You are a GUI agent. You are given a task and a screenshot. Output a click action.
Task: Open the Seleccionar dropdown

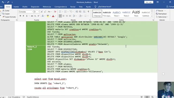[x=162, y=17]
